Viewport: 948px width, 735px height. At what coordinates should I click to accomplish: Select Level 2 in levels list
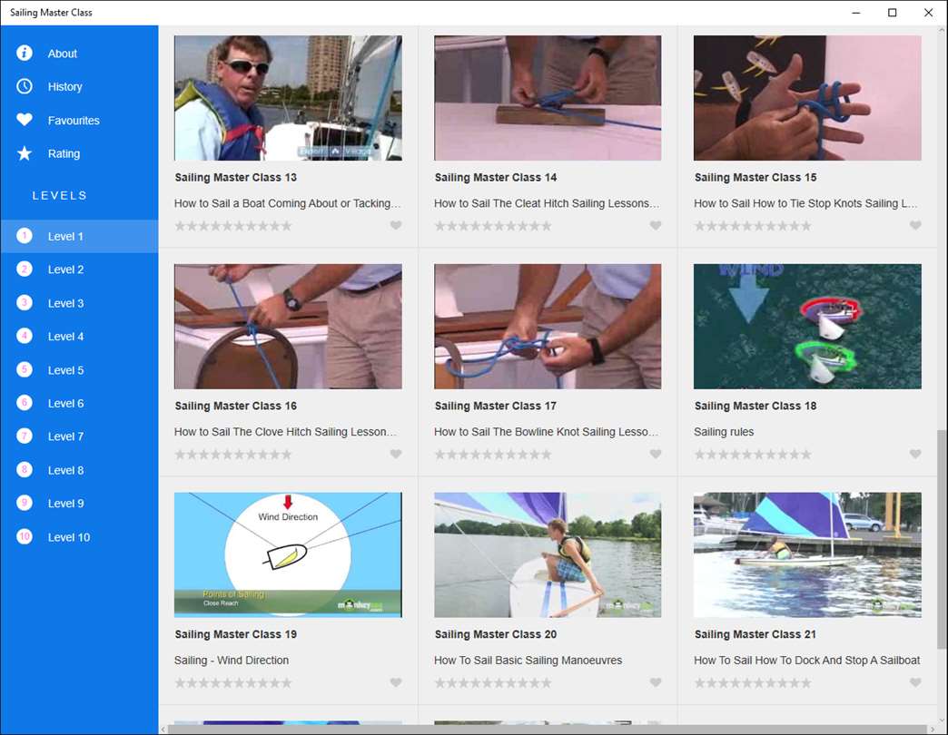[79, 269]
